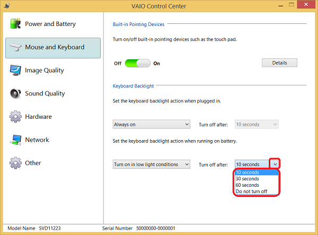The width and height of the screenshot is (318, 235).
Task: Click the Built-in Pointing Devices heading
Action: [138, 24]
